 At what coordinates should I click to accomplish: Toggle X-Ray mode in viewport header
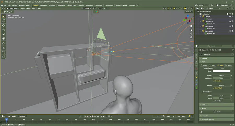(x=179, y=9)
